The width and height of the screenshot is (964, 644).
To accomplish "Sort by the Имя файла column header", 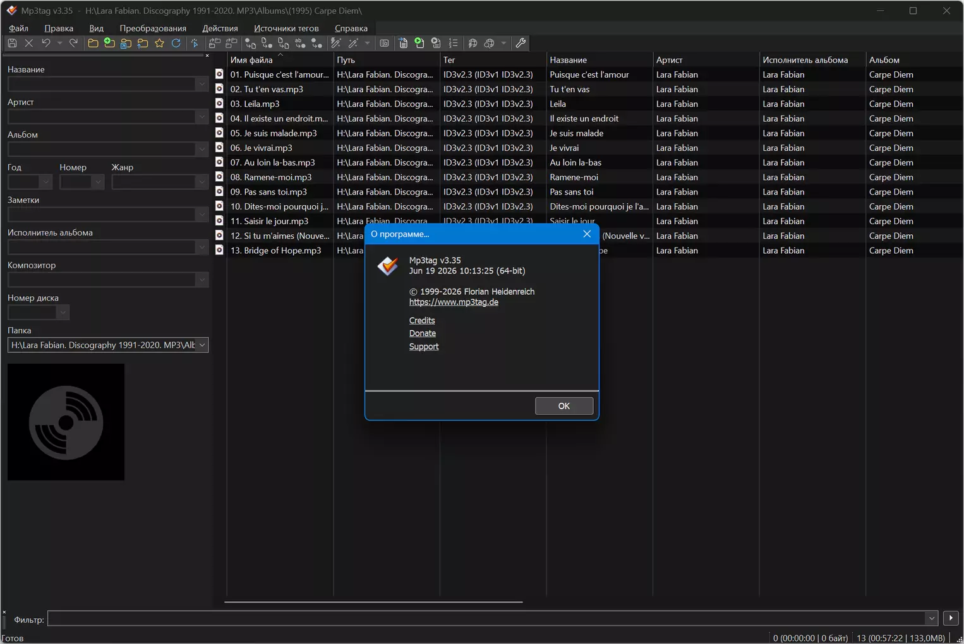I will pyautogui.click(x=280, y=60).
